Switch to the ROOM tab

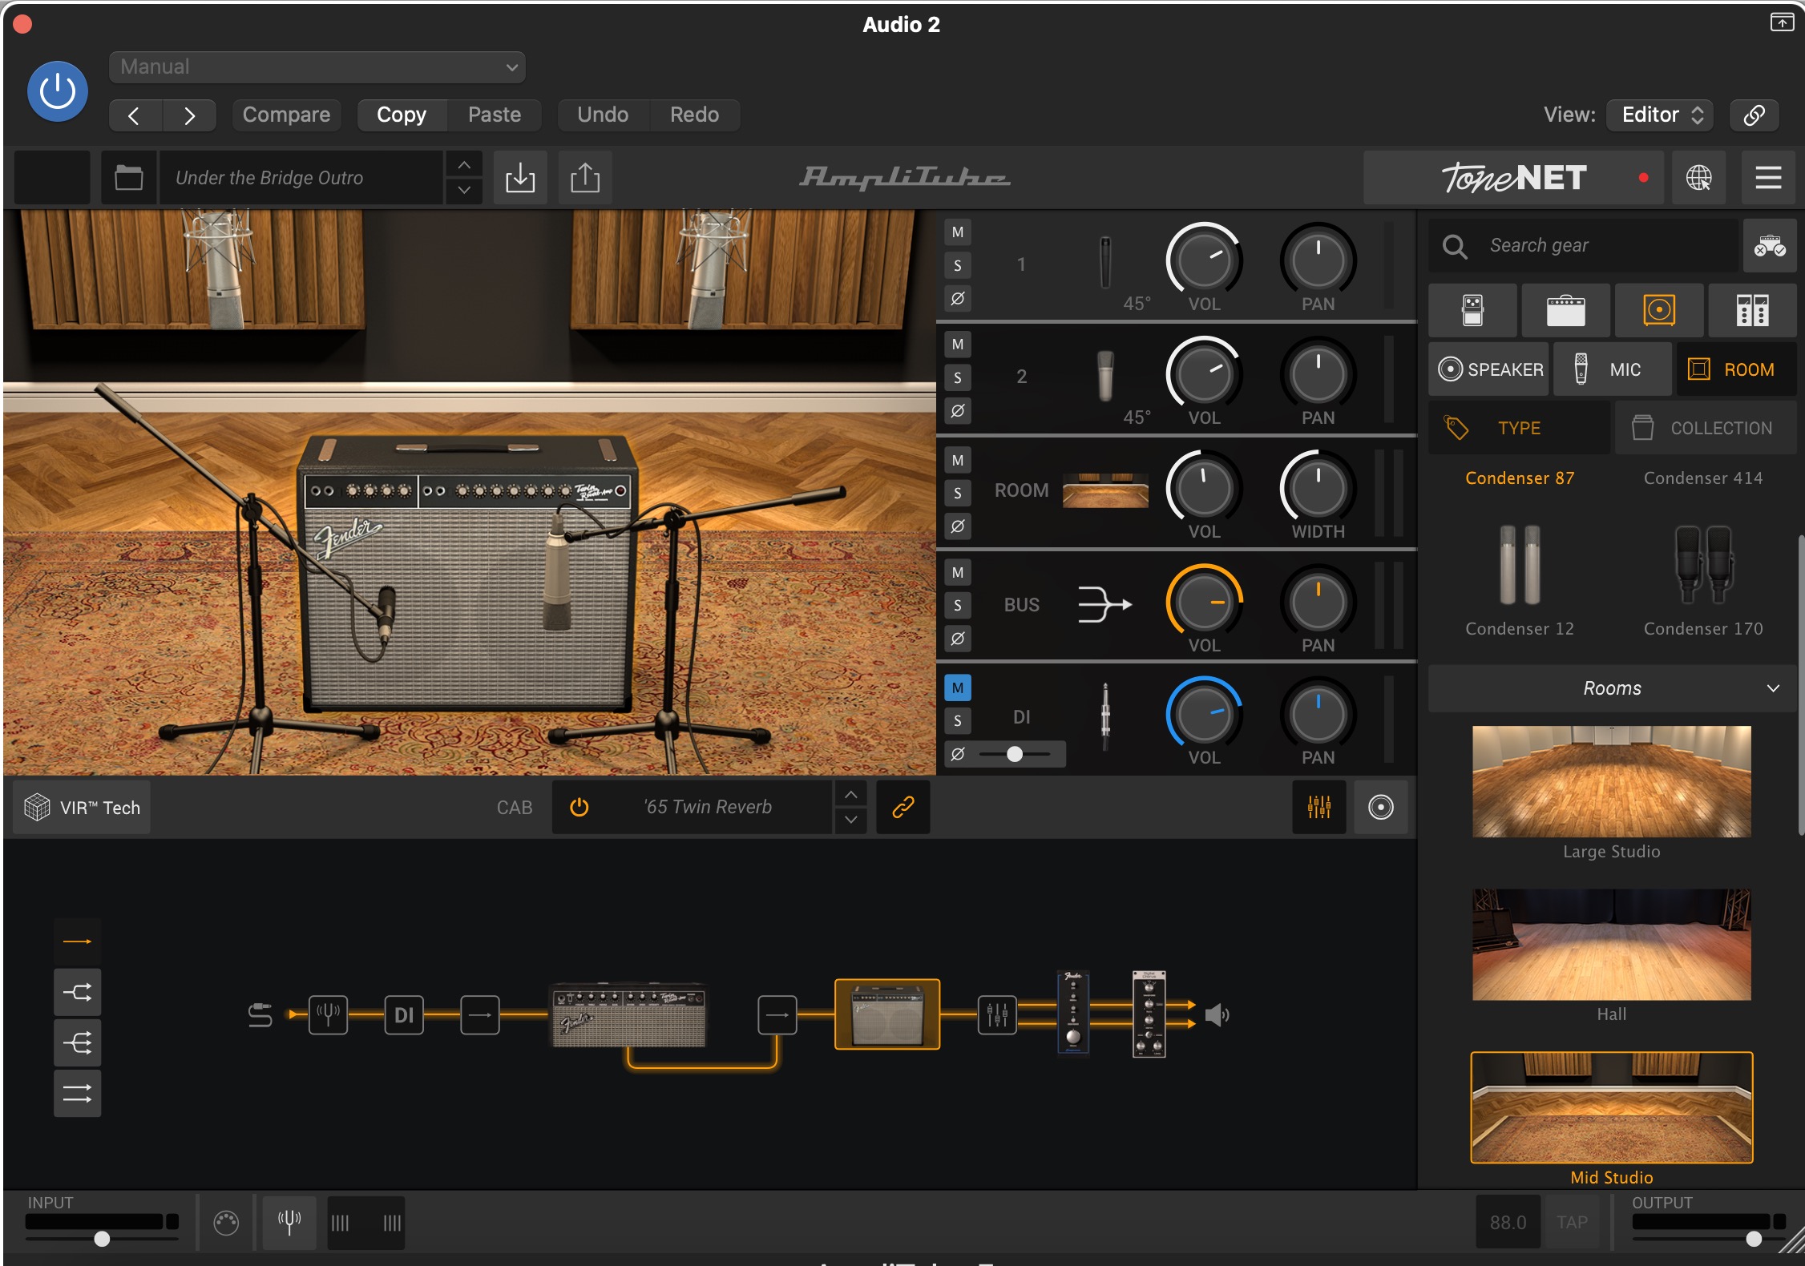click(x=1736, y=369)
